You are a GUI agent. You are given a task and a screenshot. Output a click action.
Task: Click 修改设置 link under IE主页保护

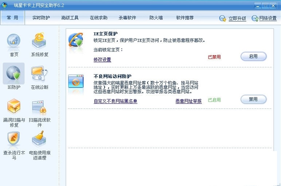[102, 59]
